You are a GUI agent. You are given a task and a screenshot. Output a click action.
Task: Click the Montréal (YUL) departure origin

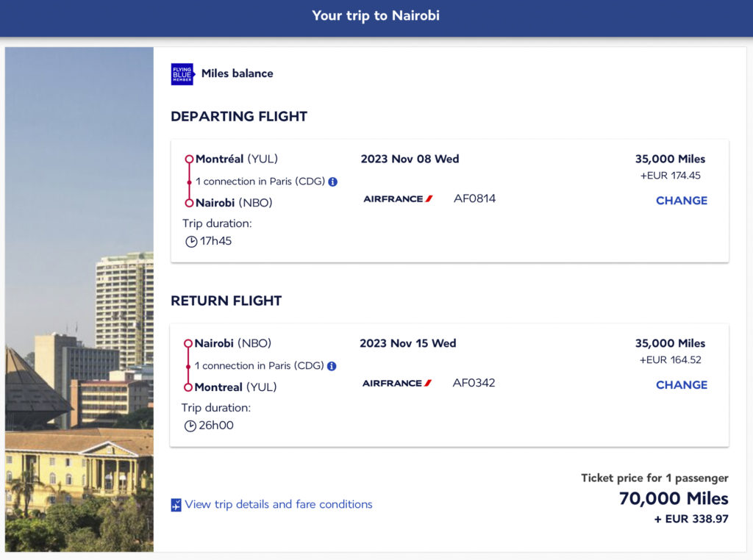click(x=236, y=159)
